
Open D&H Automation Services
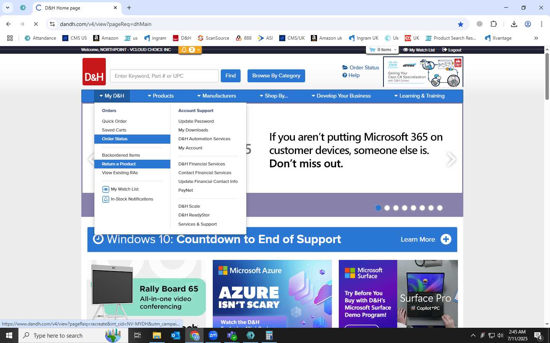pos(204,139)
